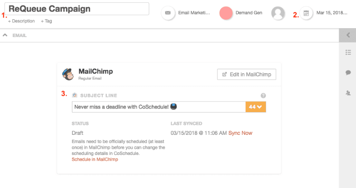Viewport: 356px width, 188px height.
Task: Click the MailChimp monkey logo
Action: coord(68,74)
